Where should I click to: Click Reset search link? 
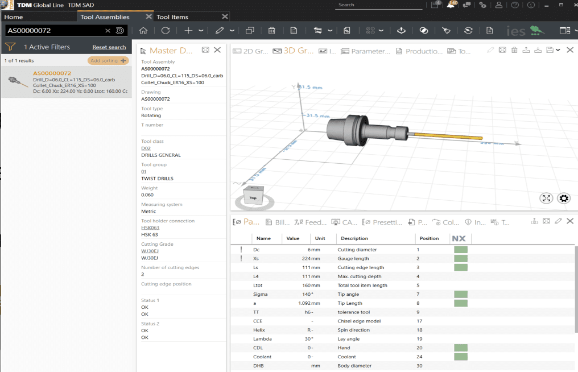coord(109,47)
